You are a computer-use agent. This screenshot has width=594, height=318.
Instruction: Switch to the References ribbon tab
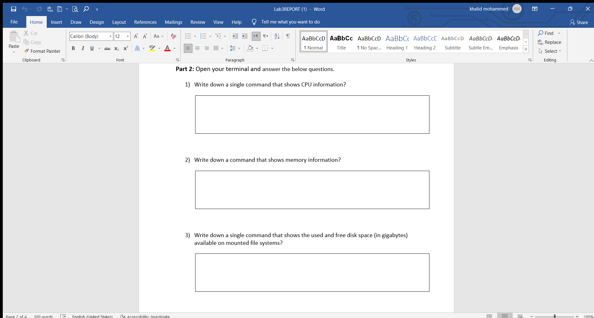[145, 22]
